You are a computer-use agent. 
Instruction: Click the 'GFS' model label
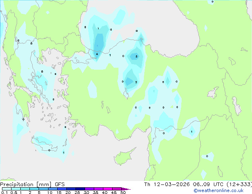tap(60, 184)
